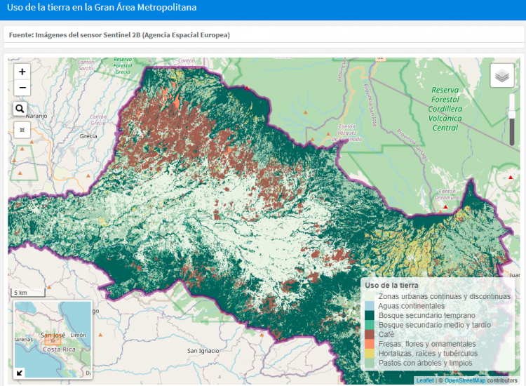This screenshot has width=526, height=386.
Task: Zoom out of the map
Action: click(22, 88)
